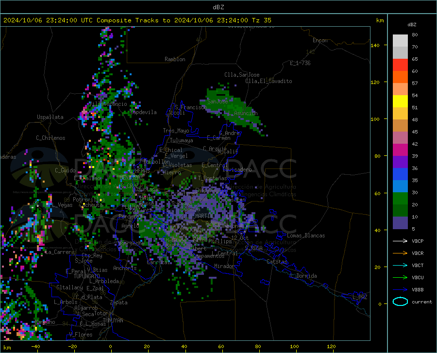
Task: Select the 70-80 dBZ light gray swatch
Action: pyautogui.click(x=400, y=41)
